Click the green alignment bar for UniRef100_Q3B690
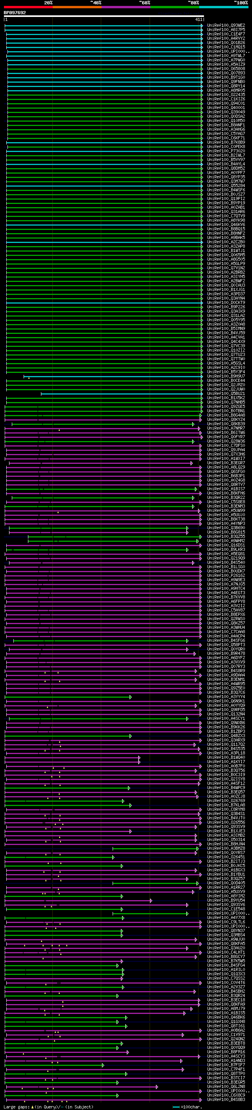This screenshot has height=1110, width=252. coord(99,528)
